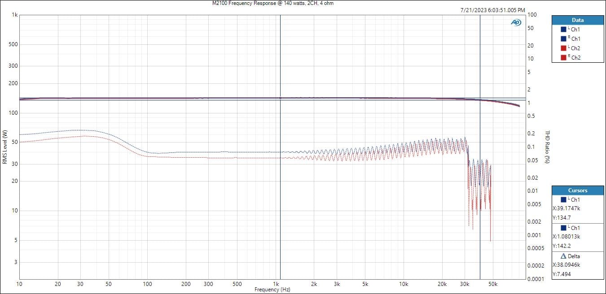Click the Delta Y:7.494 readout
This screenshot has height=294, width=606.
[x=561, y=274]
